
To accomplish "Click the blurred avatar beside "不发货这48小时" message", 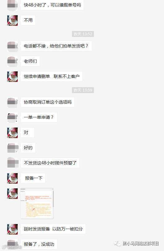I will tap(12, 163).
